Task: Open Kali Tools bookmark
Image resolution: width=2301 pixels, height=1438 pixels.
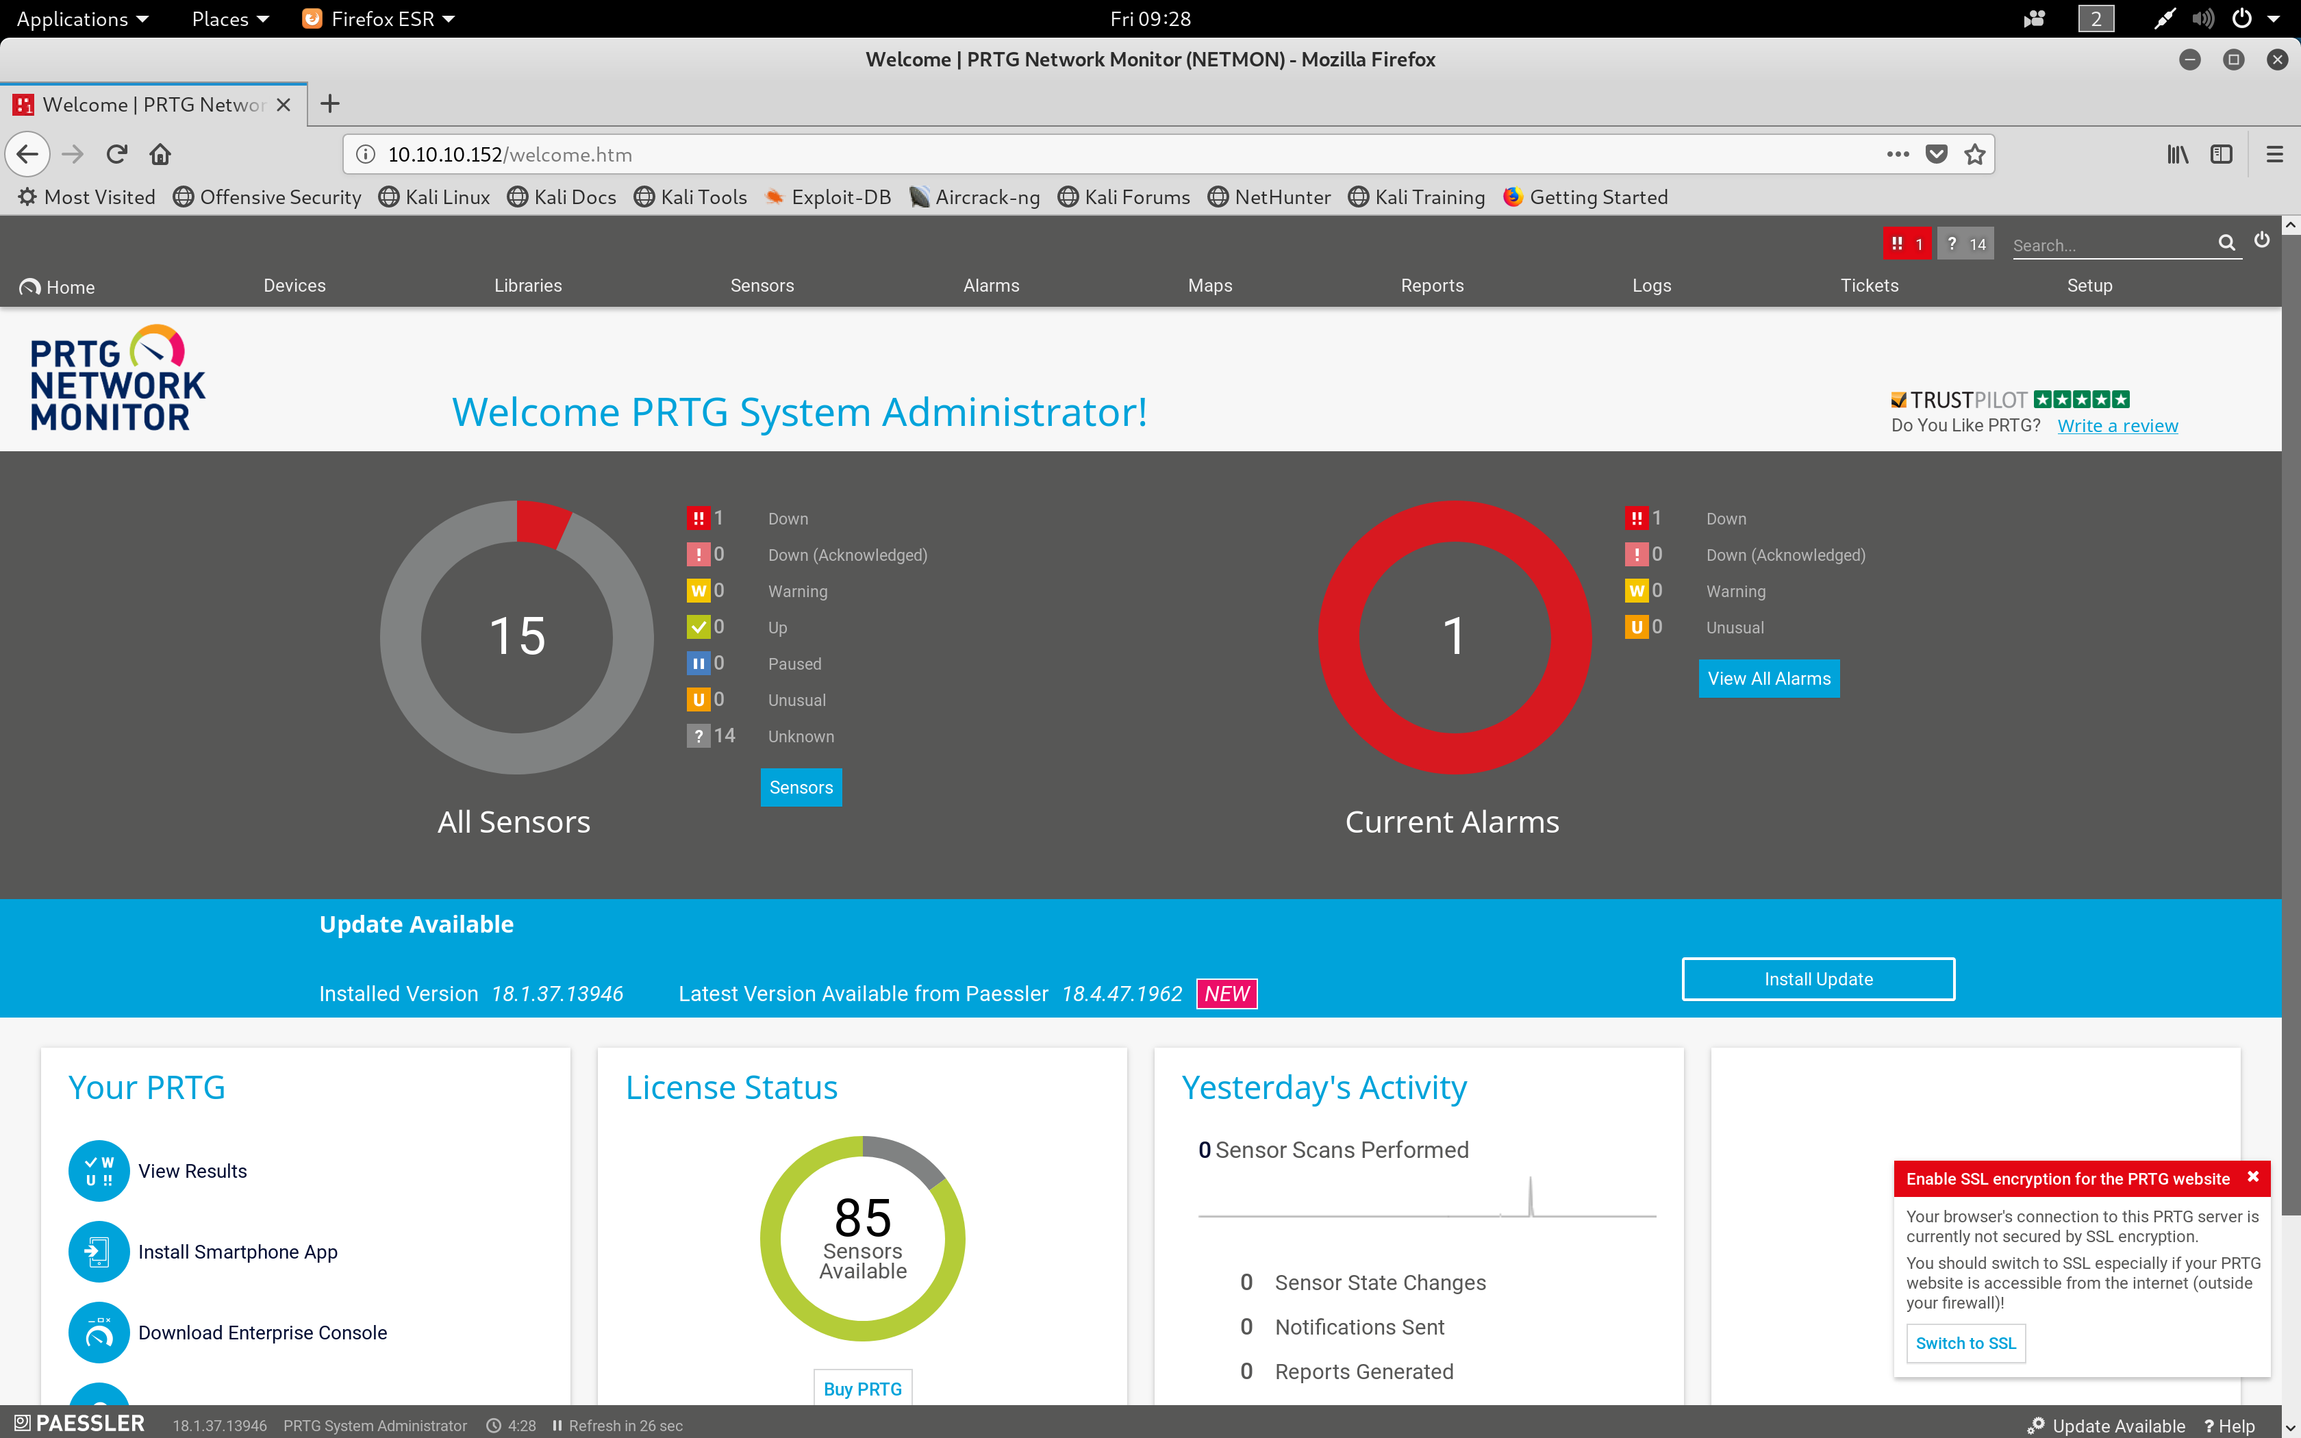Action: (690, 197)
